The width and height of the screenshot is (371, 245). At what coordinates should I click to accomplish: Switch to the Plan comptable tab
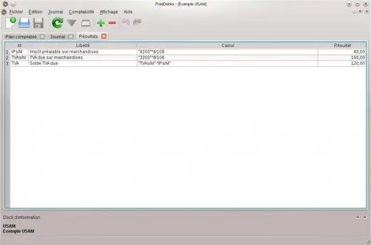tap(21, 37)
